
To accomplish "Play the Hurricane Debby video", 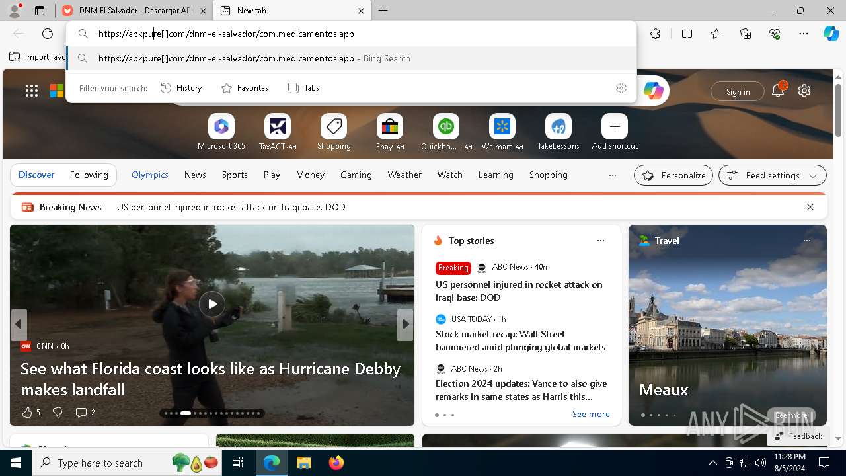I will [212, 304].
